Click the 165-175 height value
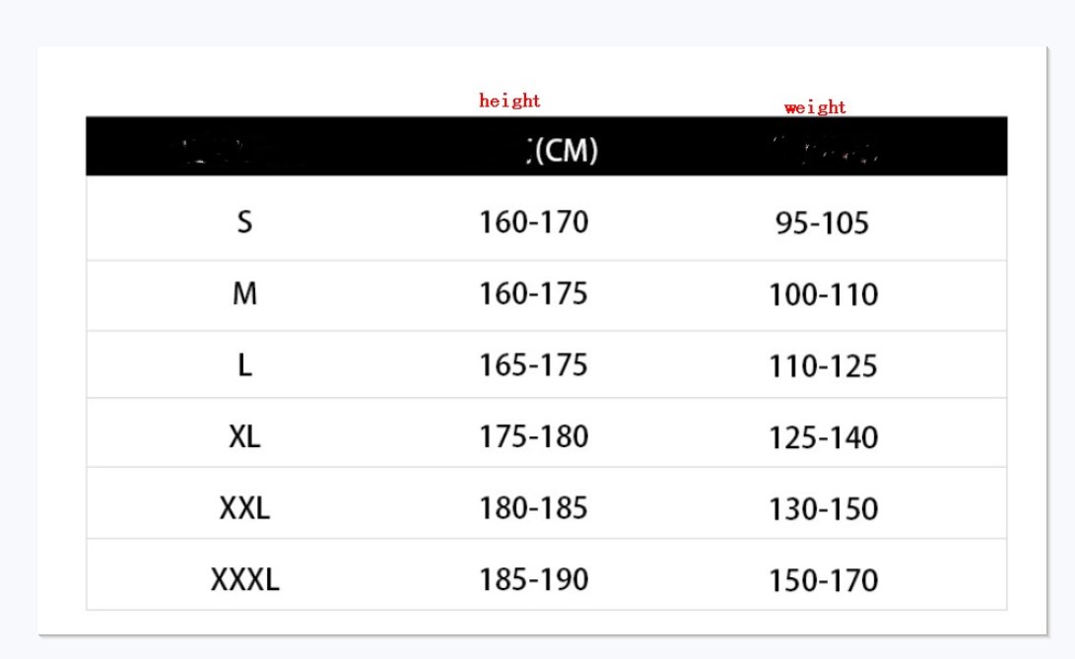The height and width of the screenshot is (659, 1075). [533, 365]
